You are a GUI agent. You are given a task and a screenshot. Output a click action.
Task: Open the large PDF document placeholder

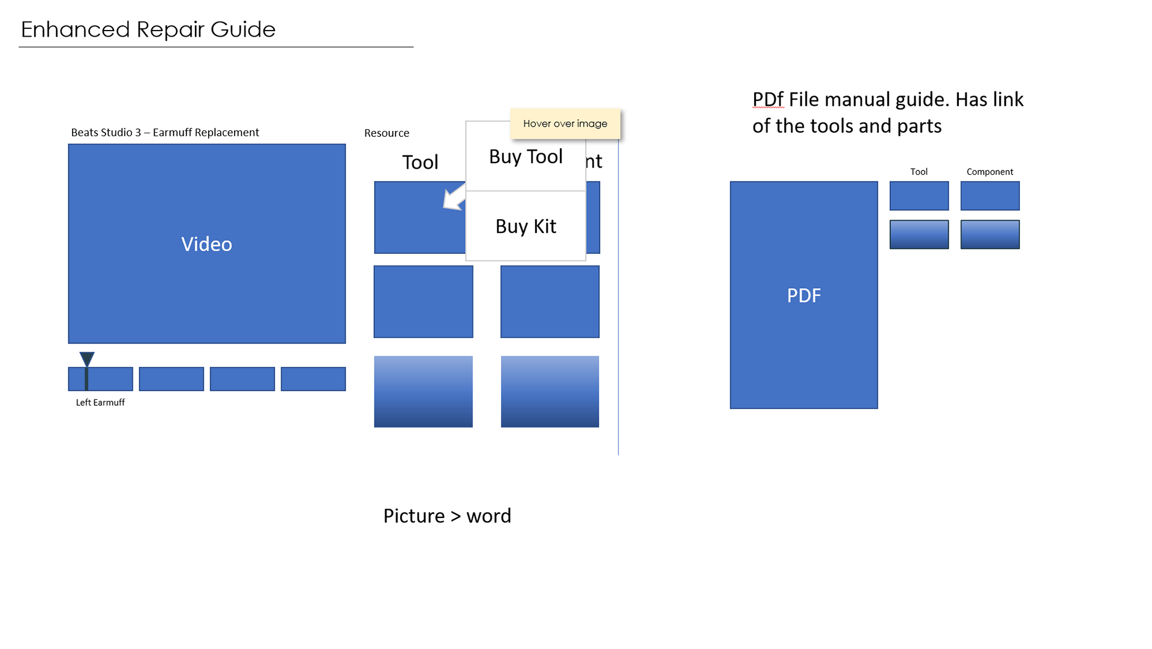coord(803,295)
